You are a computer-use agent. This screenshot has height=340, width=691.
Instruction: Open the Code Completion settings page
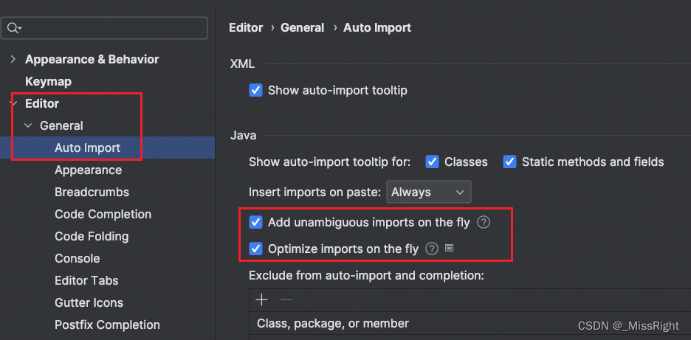tap(103, 214)
